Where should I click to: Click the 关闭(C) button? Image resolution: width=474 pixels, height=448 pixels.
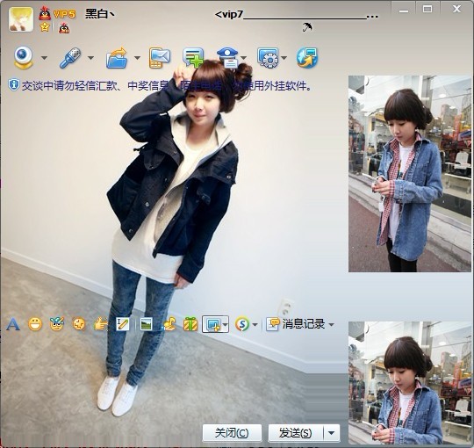[232, 433]
